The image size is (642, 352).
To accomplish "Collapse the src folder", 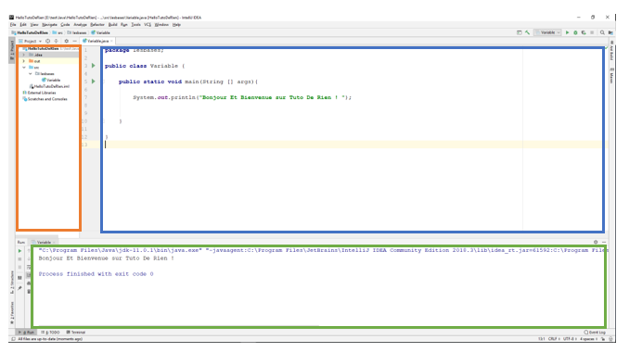I will (24, 68).
